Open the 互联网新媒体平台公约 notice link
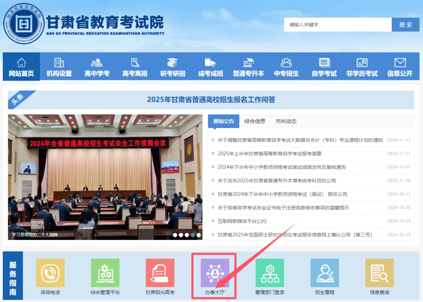 pos(242,221)
